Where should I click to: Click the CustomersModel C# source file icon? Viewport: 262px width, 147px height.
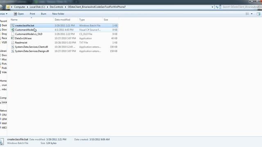(x=13, y=30)
